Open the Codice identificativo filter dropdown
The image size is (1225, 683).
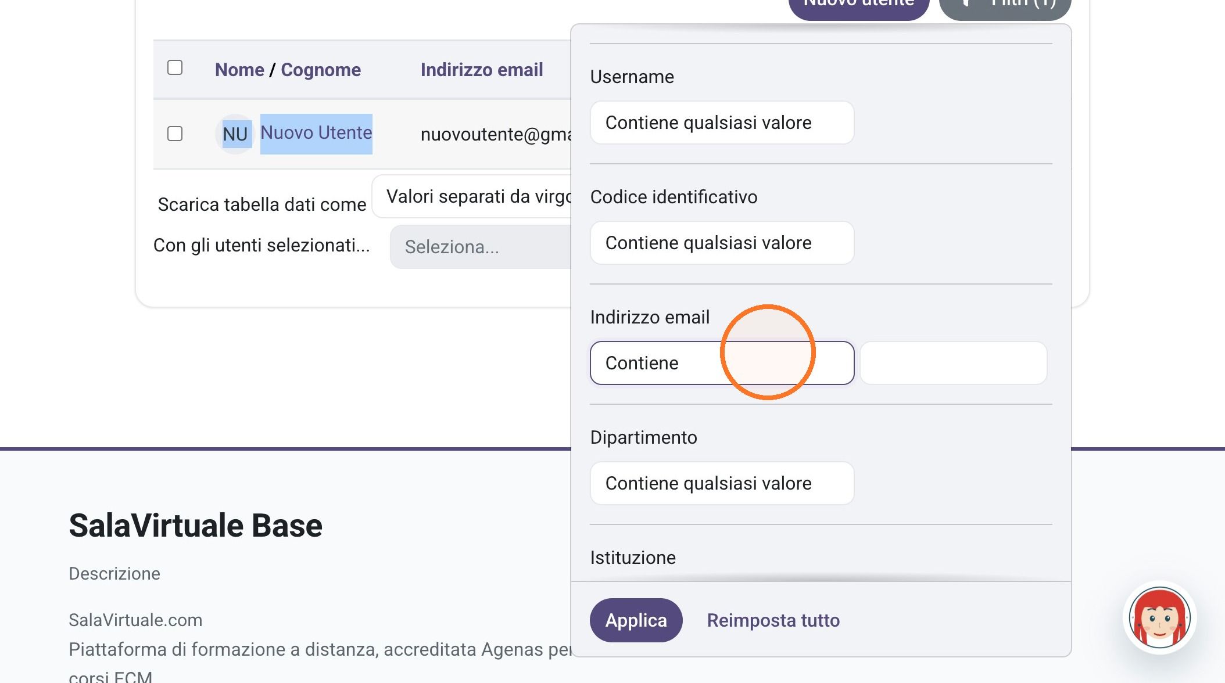pos(722,243)
